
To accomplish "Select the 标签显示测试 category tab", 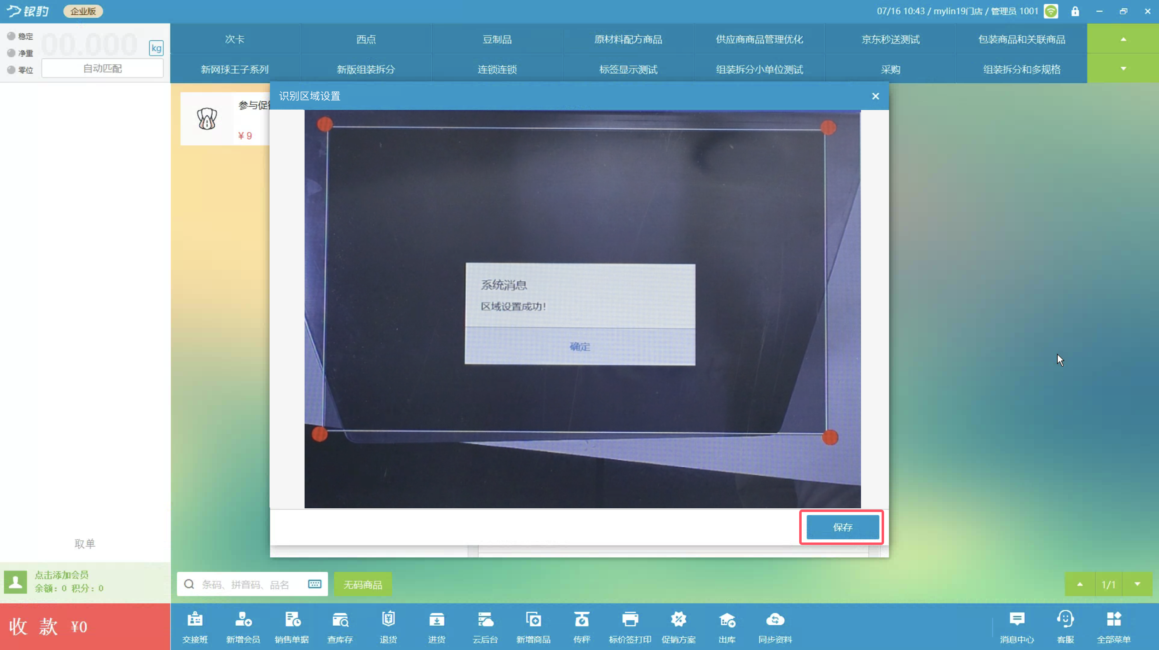I will tap(628, 69).
